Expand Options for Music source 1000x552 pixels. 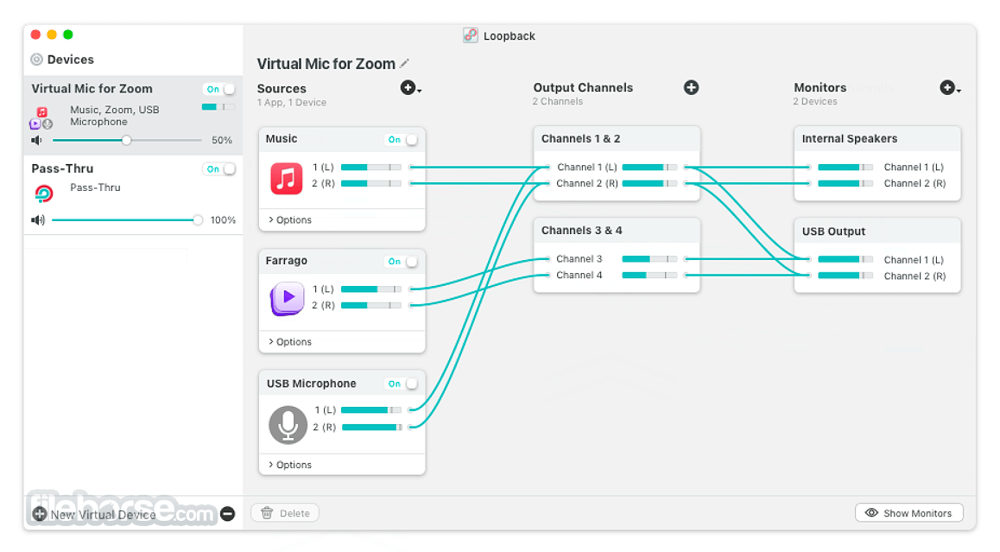[290, 219]
